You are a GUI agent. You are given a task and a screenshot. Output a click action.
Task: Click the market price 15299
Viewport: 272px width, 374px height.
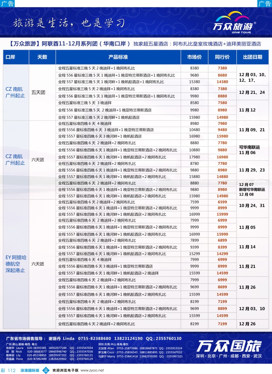194,254
